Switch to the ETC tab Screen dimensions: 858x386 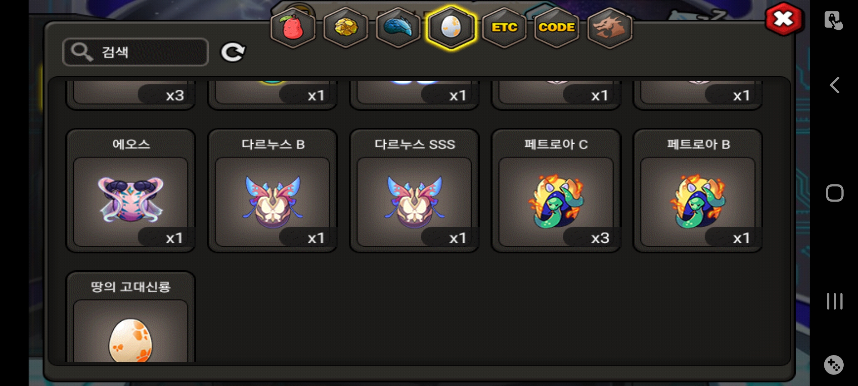(x=504, y=28)
